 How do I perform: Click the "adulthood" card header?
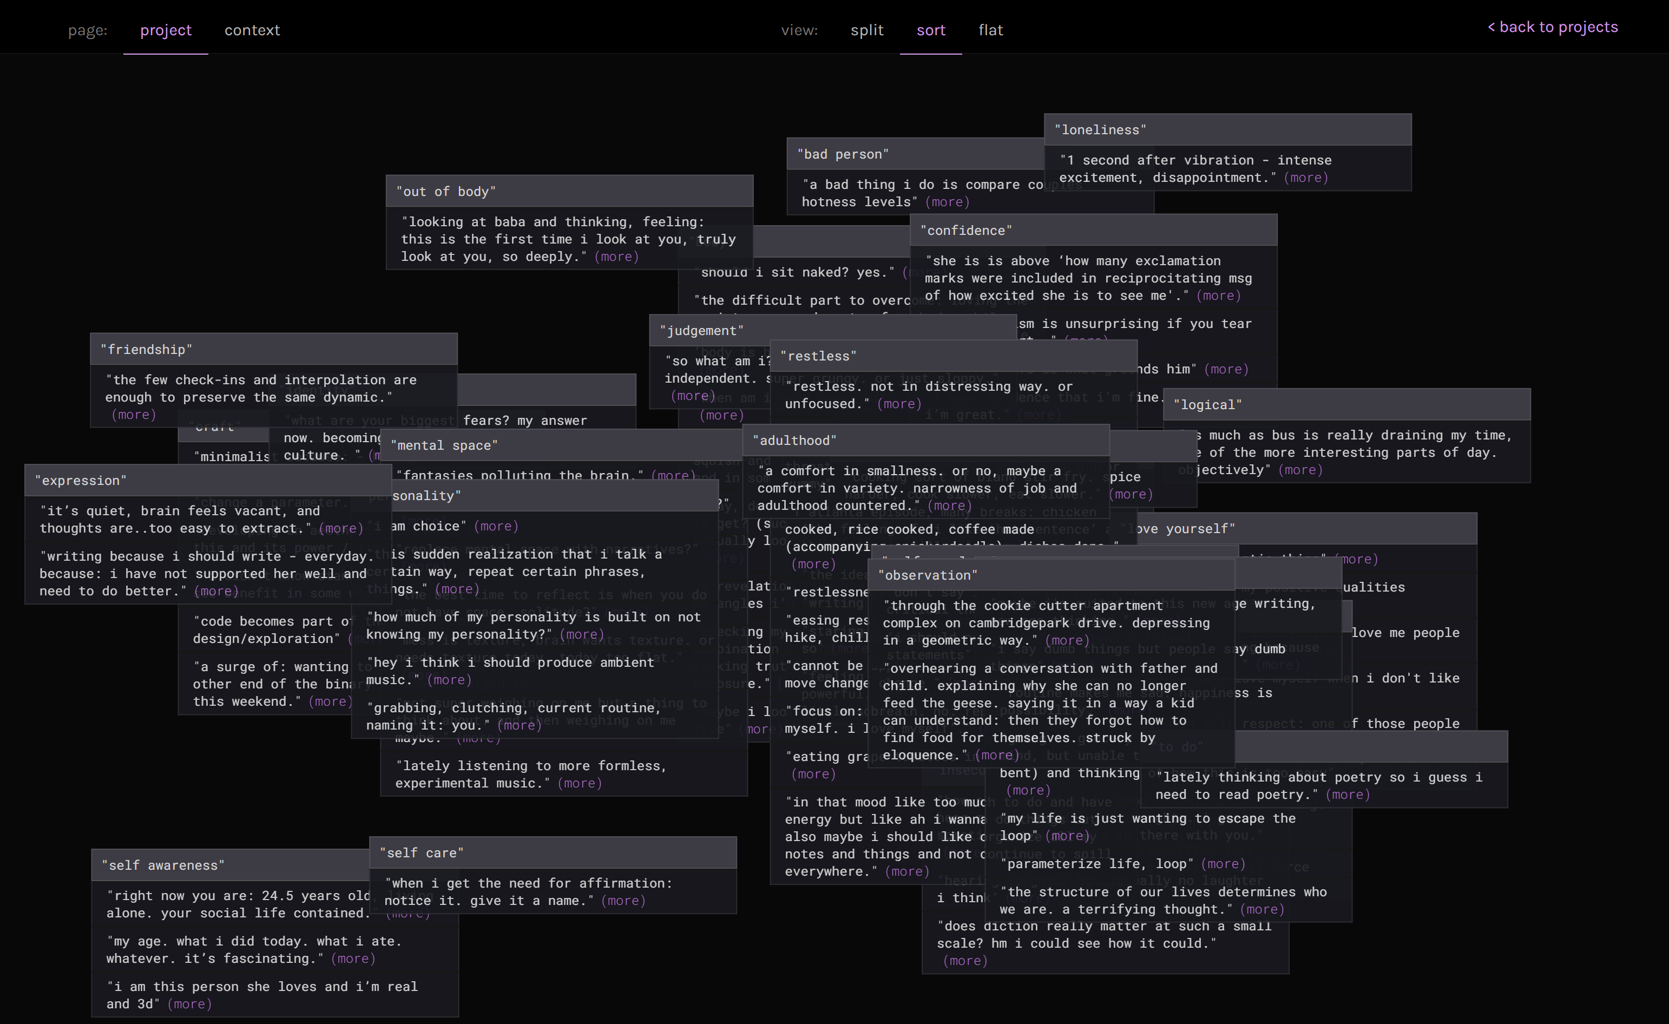[926, 440]
